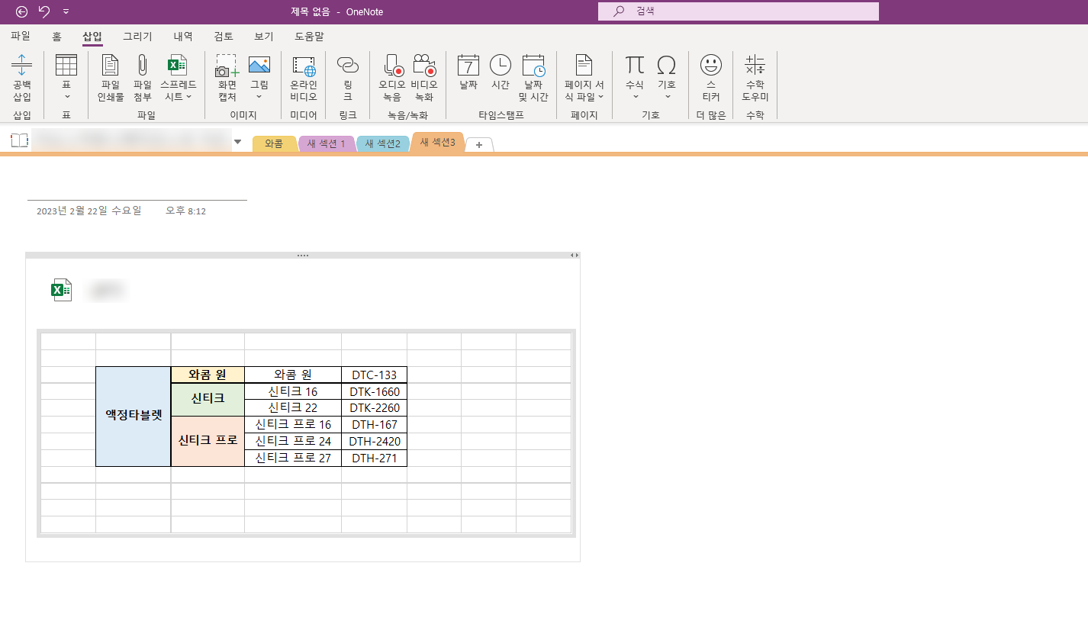The width and height of the screenshot is (1088, 637).
Task: Click the 신티크 프로 24 cell
Action: (x=293, y=441)
